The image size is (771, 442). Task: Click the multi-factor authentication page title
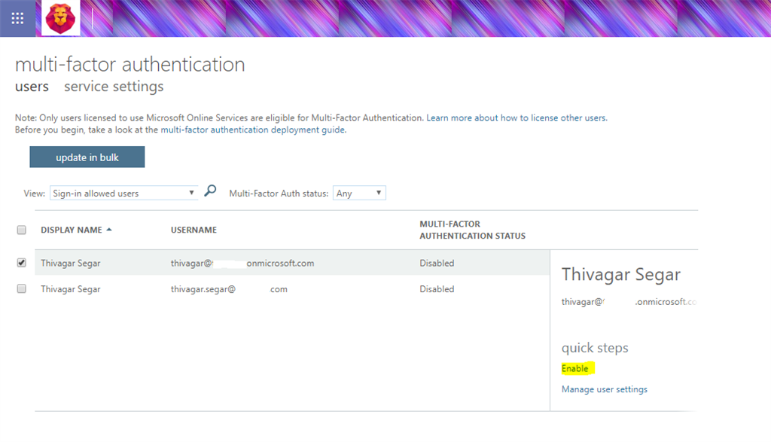[x=130, y=65]
